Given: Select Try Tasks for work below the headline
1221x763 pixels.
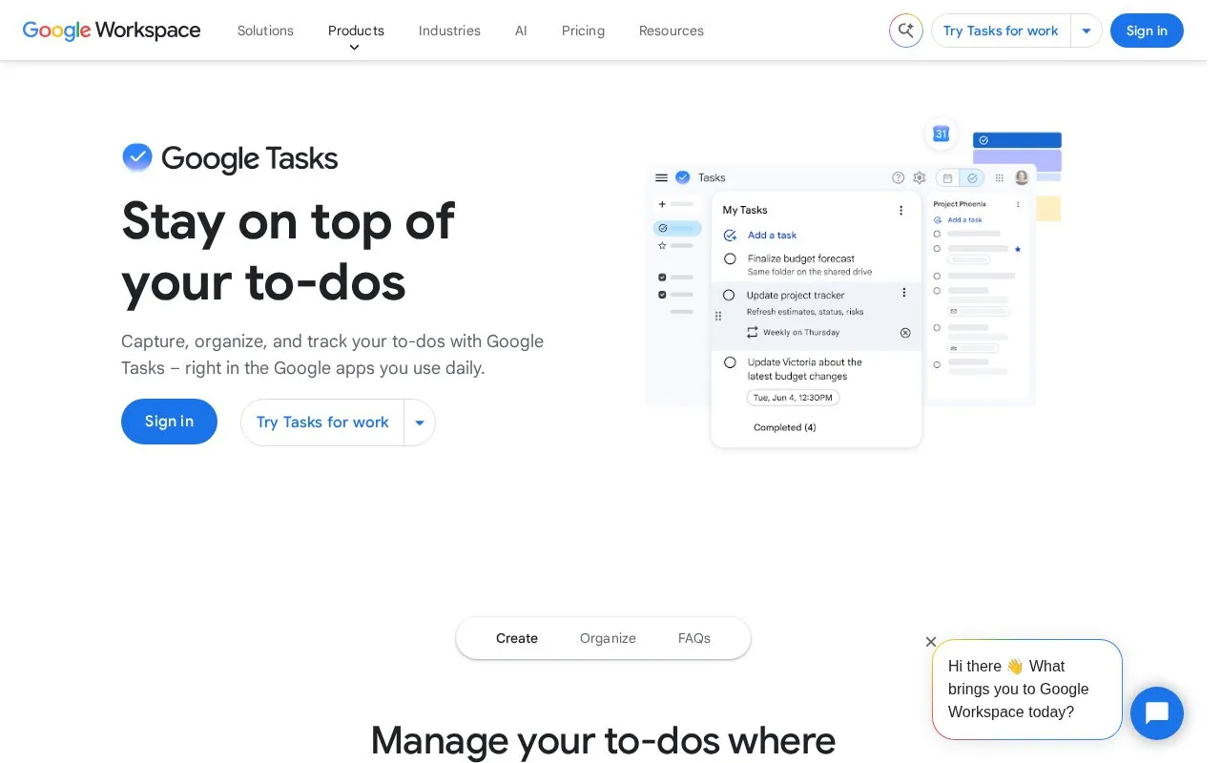Looking at the screenshot, I should click(322, 423).
